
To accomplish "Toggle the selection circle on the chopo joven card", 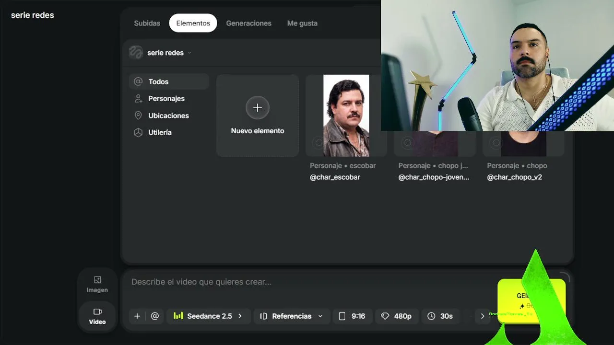I will click(x=407, y=143).
